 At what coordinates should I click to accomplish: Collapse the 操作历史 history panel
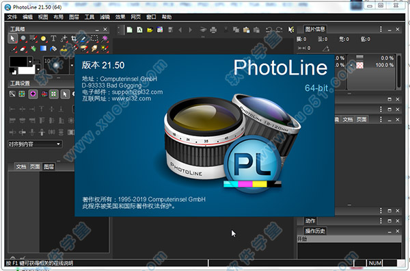click(x=389, y=231)
